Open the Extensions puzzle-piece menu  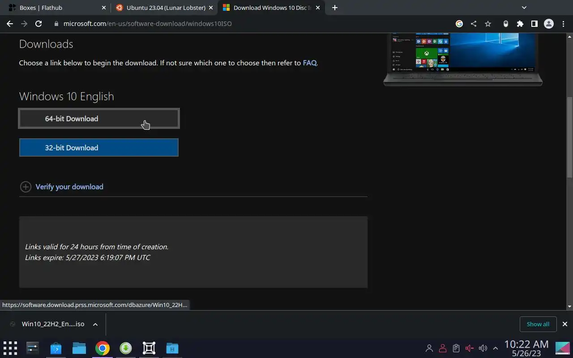520,24
